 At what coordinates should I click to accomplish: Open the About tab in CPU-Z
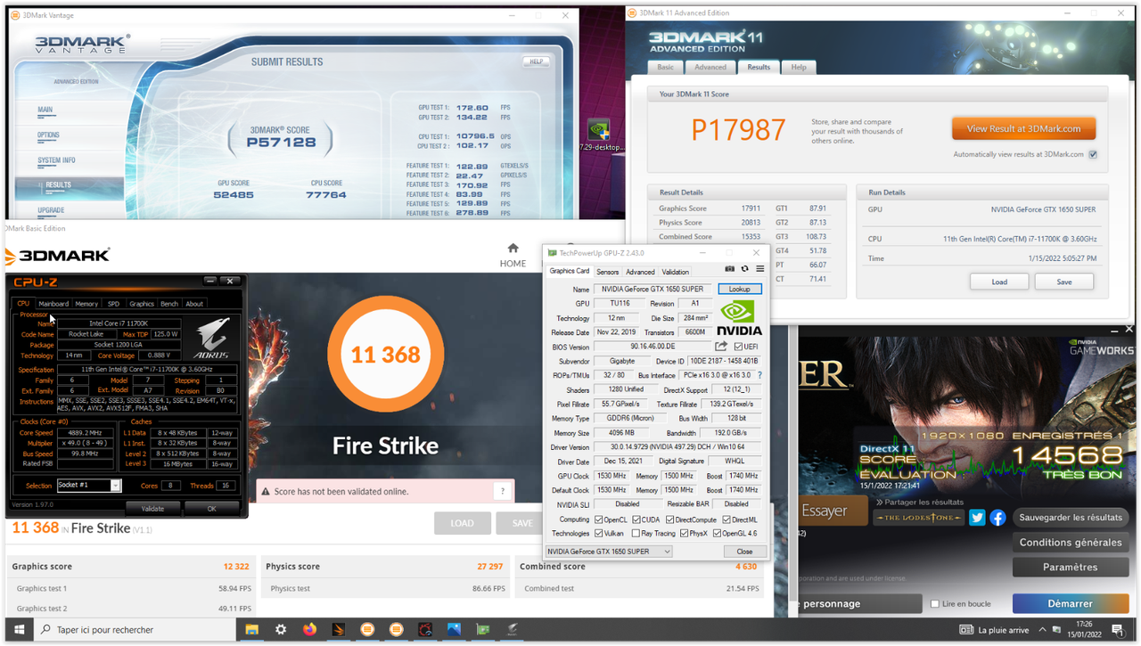coord(194,304)
